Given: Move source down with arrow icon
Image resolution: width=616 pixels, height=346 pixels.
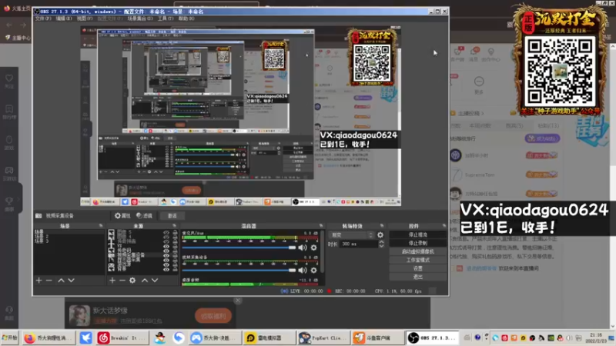Looking at the screenshot, I should point(155,281).
